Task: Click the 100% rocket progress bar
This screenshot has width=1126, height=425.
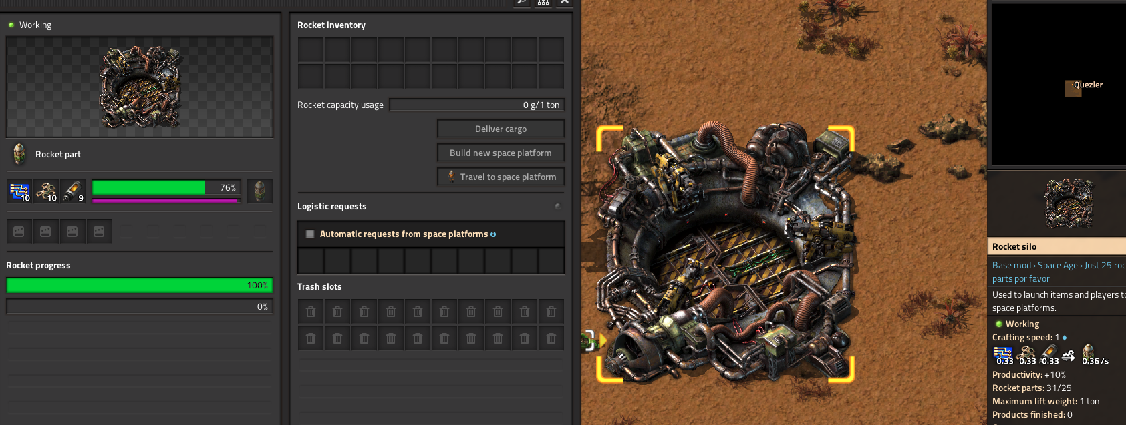Action: click(x=140, y=285)
